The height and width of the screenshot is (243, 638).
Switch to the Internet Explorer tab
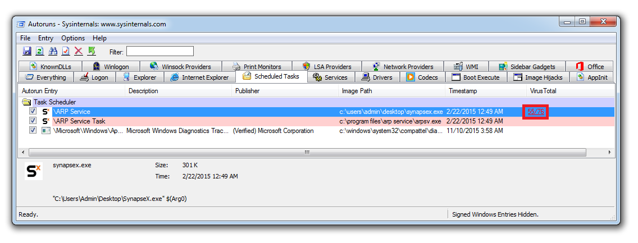[x=199, y=77]
